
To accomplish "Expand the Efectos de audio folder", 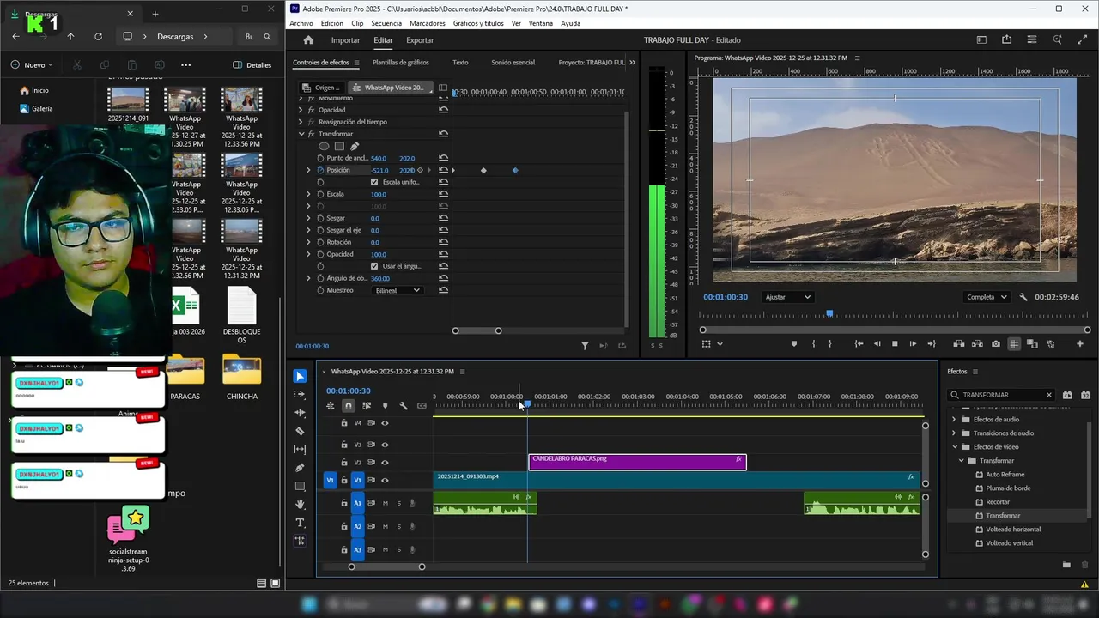I will pyautogui.click(x=954, y=420).
